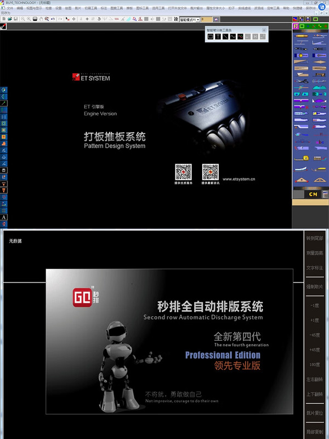Click the 180度 rotation button

[x=314, y=364]
